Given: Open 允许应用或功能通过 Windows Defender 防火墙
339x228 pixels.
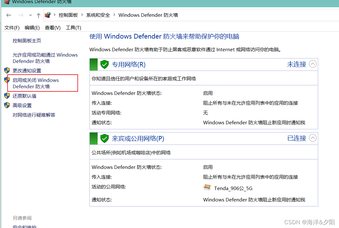Looking at the screenshot, I should 45,58.
